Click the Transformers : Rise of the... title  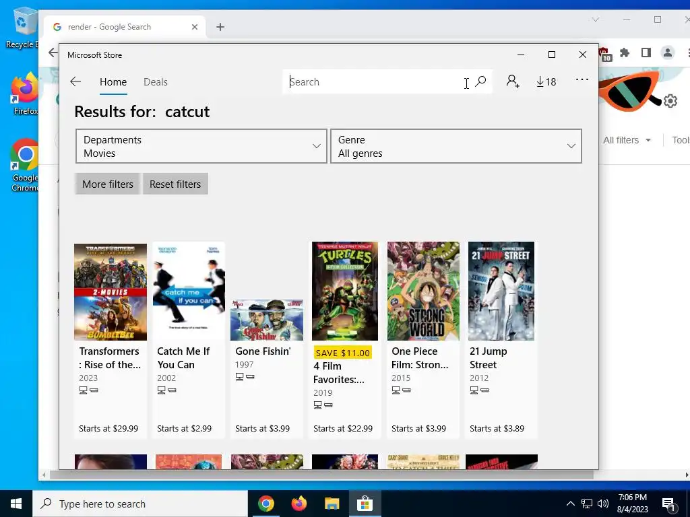(110, 358)
